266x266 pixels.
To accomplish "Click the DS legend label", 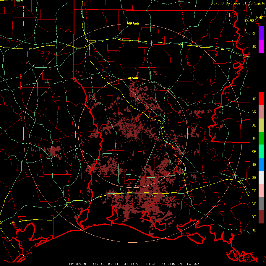I will [254, 178].
